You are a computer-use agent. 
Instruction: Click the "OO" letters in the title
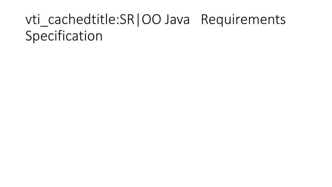click(x=152, y=20)
